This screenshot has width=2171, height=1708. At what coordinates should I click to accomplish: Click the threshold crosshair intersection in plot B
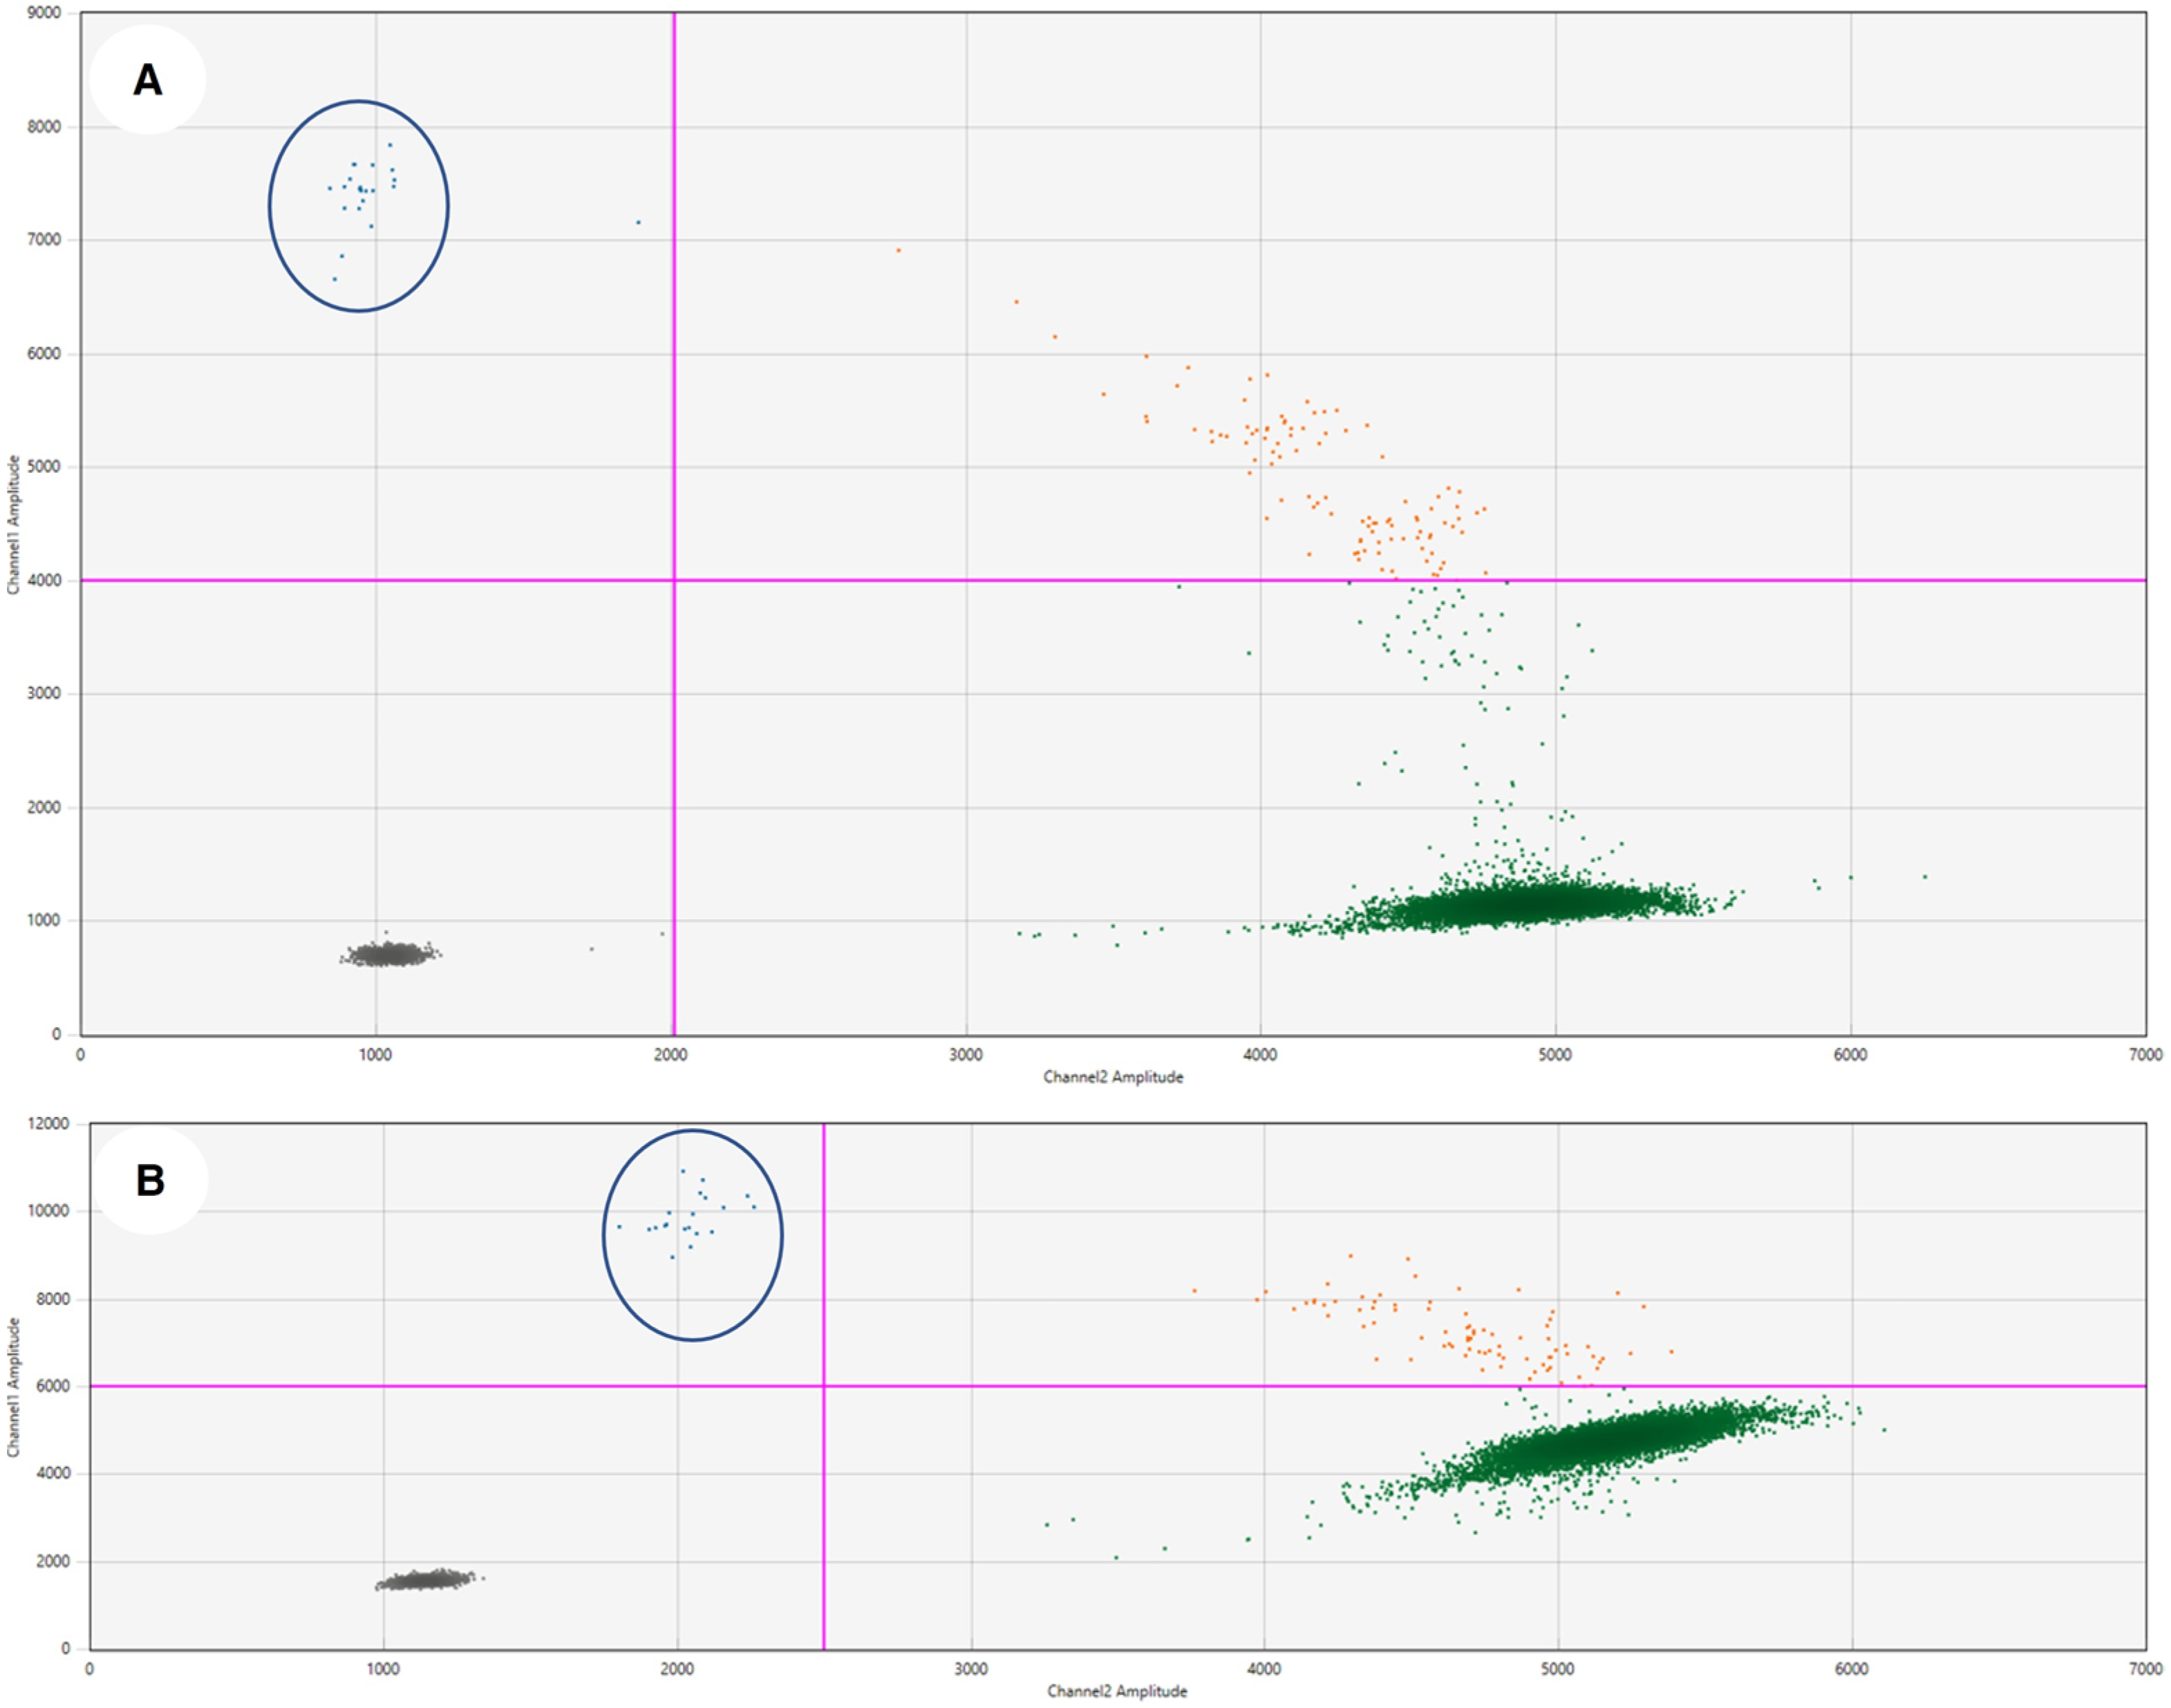[823, 1386]
